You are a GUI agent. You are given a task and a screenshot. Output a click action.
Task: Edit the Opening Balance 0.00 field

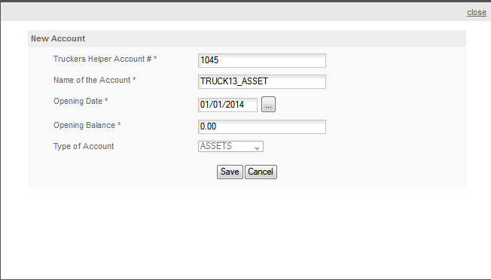click(x=262, y=126)
